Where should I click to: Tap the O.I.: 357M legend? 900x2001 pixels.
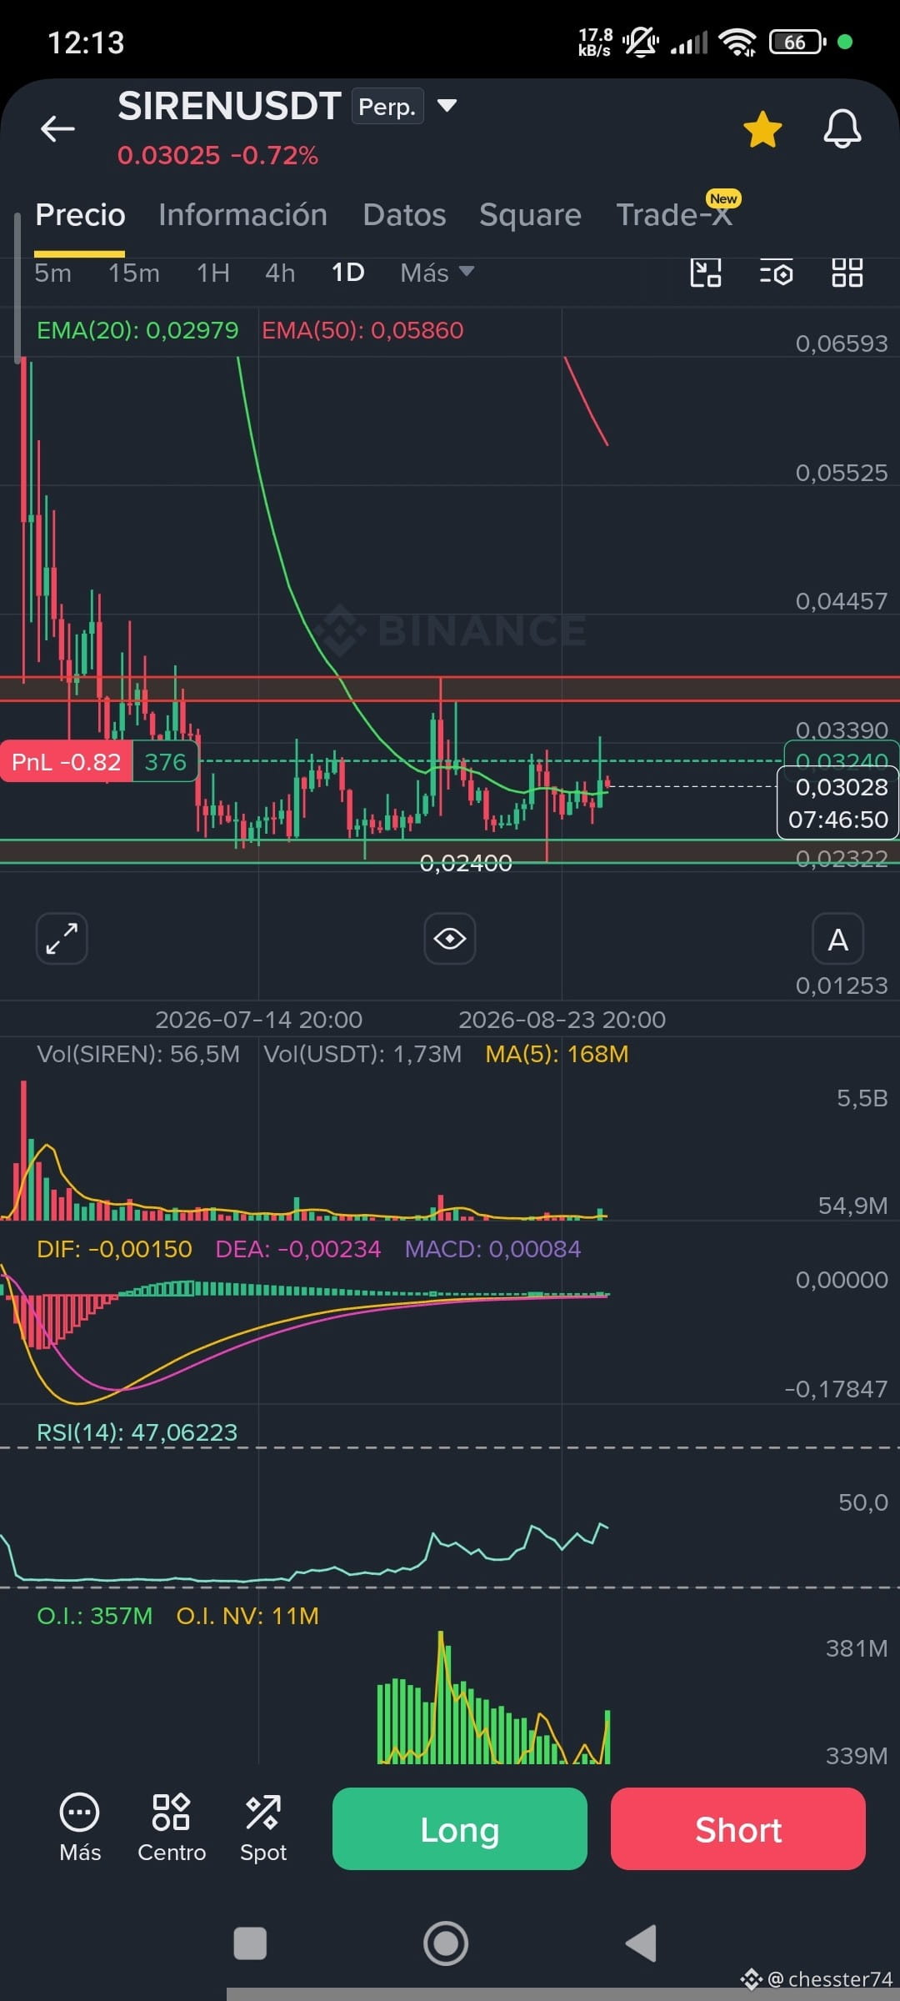click(x=94, y=1616)
